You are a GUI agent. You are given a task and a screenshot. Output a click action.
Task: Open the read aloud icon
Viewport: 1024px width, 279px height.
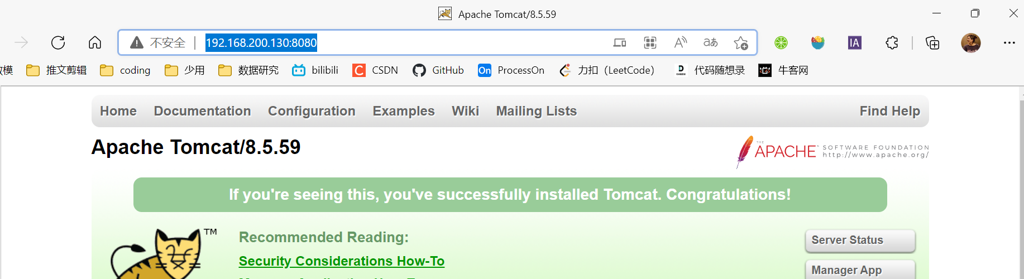[x=680, y=42]
